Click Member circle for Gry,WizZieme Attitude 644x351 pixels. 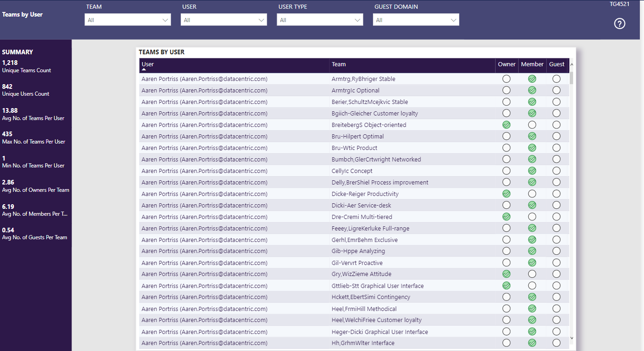(x=532, y=274)
